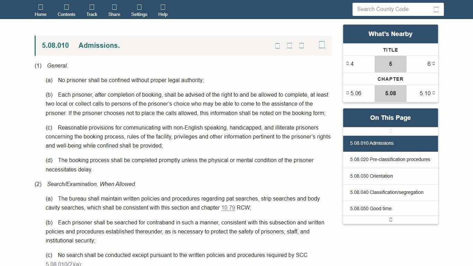Select 5.08.050 Good time entry

pos(371,209)
